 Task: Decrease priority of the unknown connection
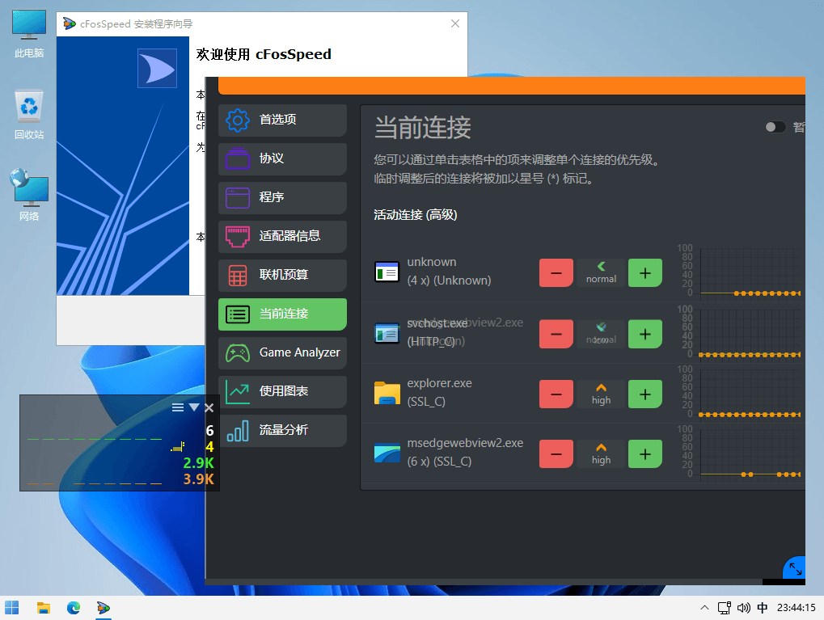[556, 273]
